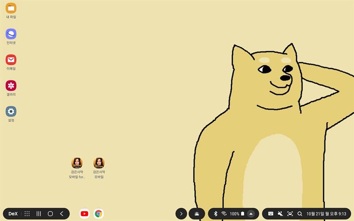Viewport: 354px width, 221px height.
Task: Open the 이메일 email app
Action: 11,60
